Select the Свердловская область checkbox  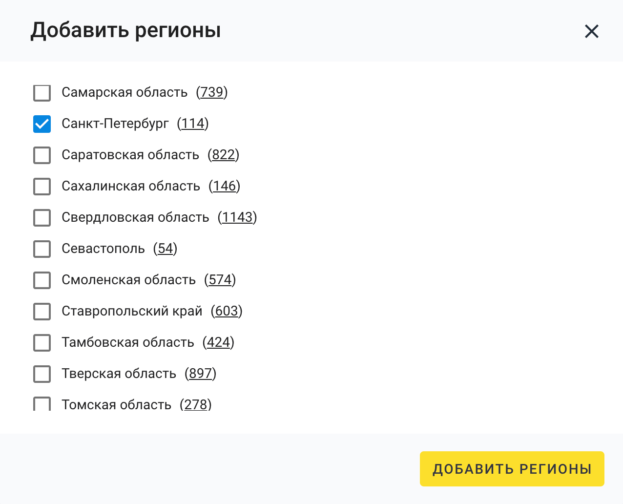(x=42, y=218)
